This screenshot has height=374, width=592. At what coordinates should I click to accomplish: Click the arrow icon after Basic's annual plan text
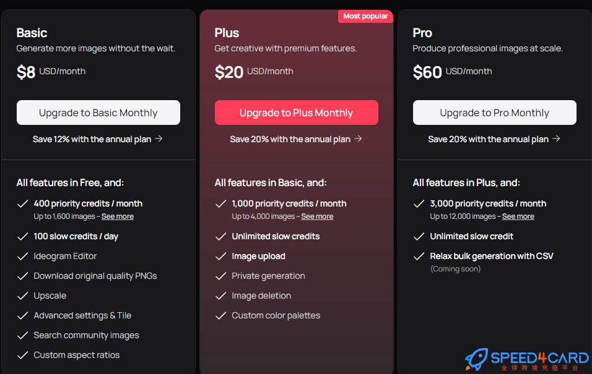159,138
